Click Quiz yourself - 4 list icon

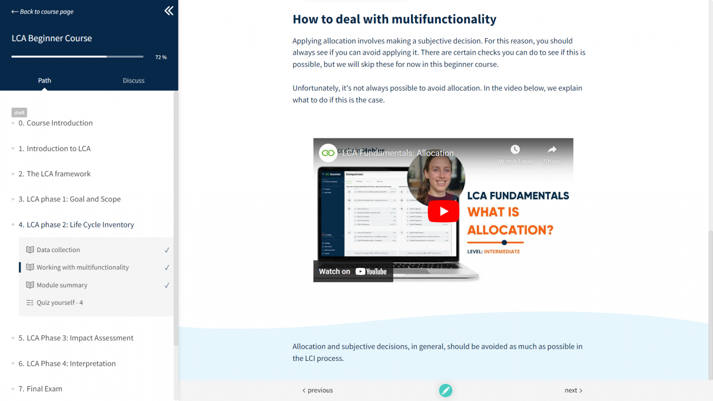tap(30, 303)
